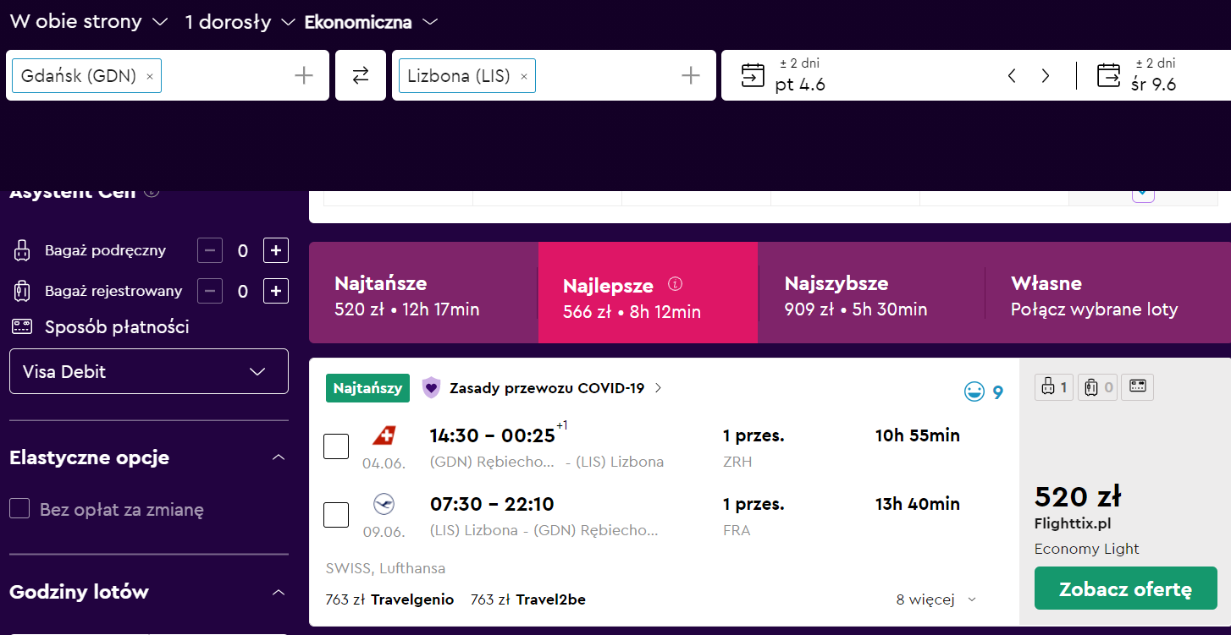Increase Bagaż rejestrowany count
The image size is (1231, 635).
(x=276, y=291)
